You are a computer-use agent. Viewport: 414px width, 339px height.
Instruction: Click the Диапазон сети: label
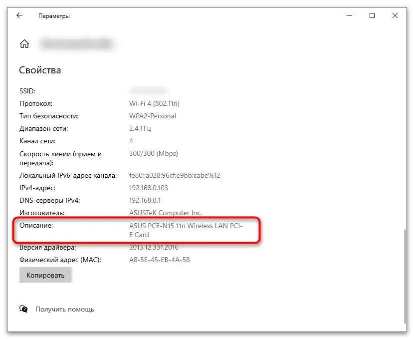[x=43, y=129]
